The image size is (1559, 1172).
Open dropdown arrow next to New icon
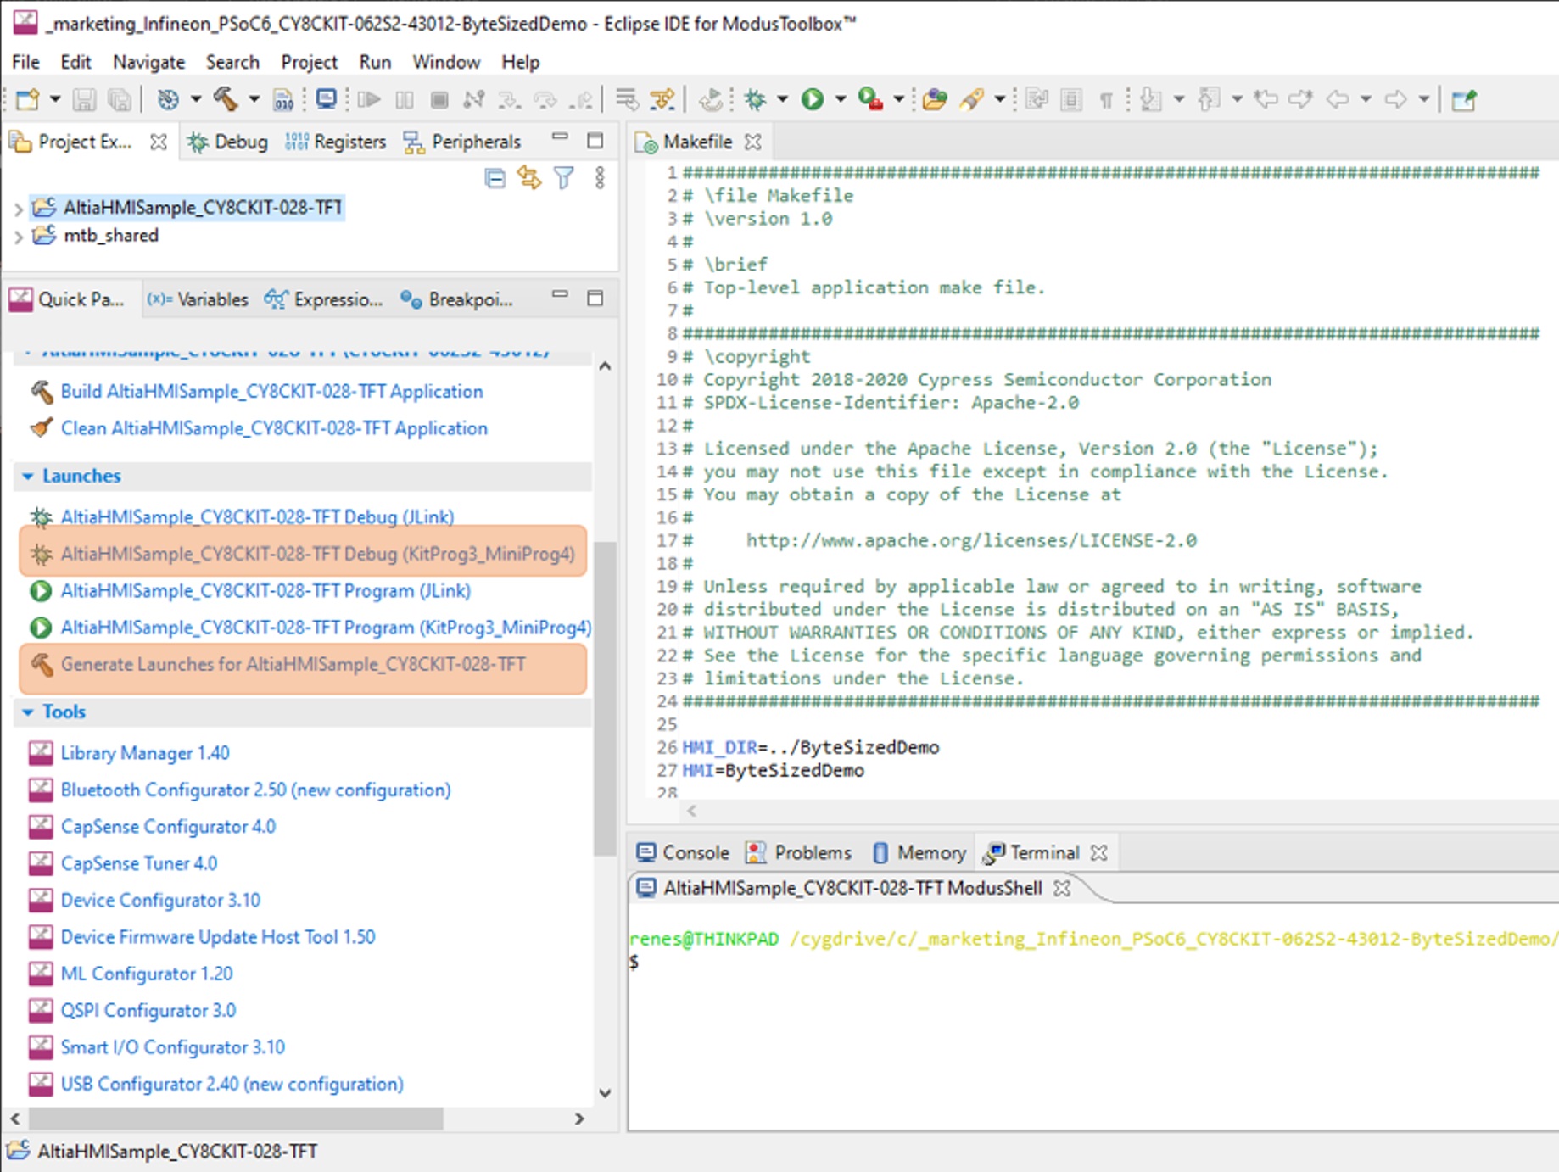55,99
